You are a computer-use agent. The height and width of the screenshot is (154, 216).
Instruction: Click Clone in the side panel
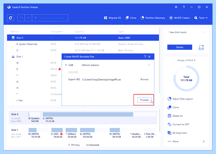[x=173, y=108]
